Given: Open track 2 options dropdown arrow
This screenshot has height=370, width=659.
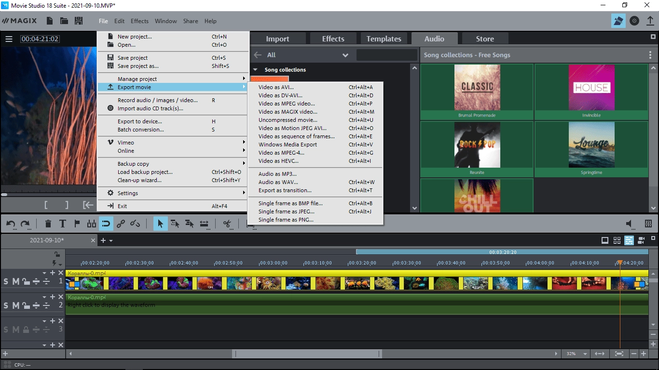Looking at the screenshot, I should [45, 297].
